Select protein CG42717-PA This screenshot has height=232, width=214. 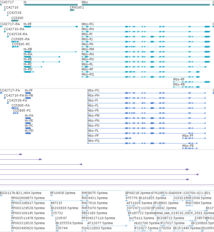(1, 93)
